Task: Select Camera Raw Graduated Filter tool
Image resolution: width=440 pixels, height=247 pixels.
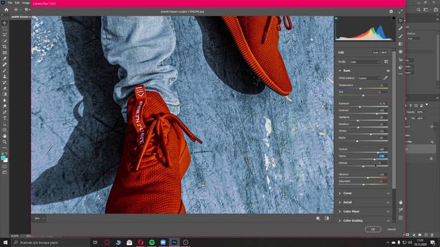Action: [400, 44]
